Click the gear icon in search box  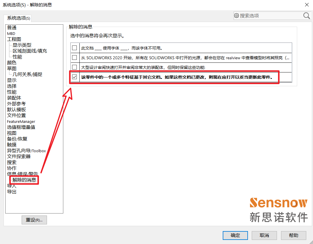pyautogui.click(x=237, y=16)
